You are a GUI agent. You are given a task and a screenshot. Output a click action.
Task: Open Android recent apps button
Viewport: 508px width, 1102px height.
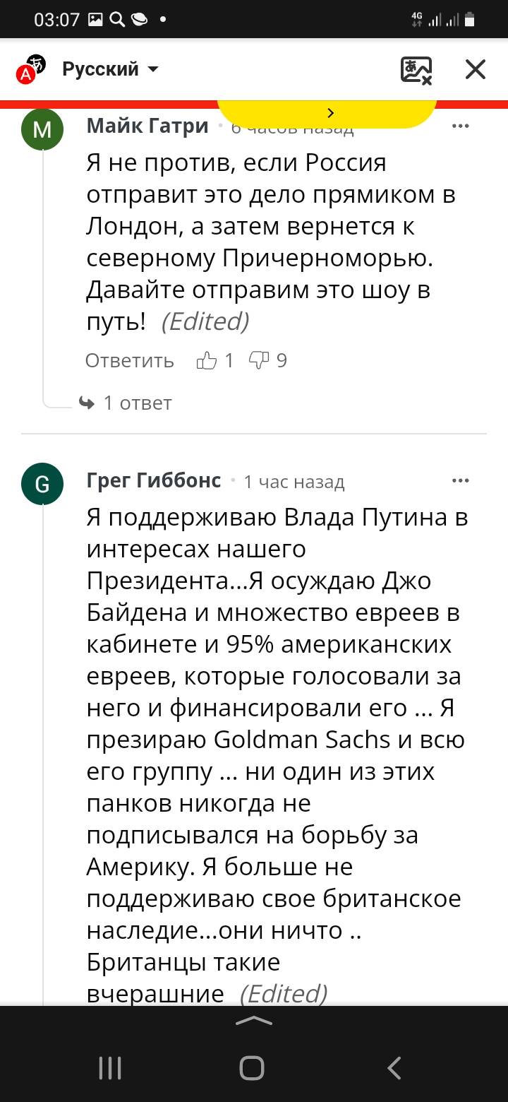(x=110, y=1068)
